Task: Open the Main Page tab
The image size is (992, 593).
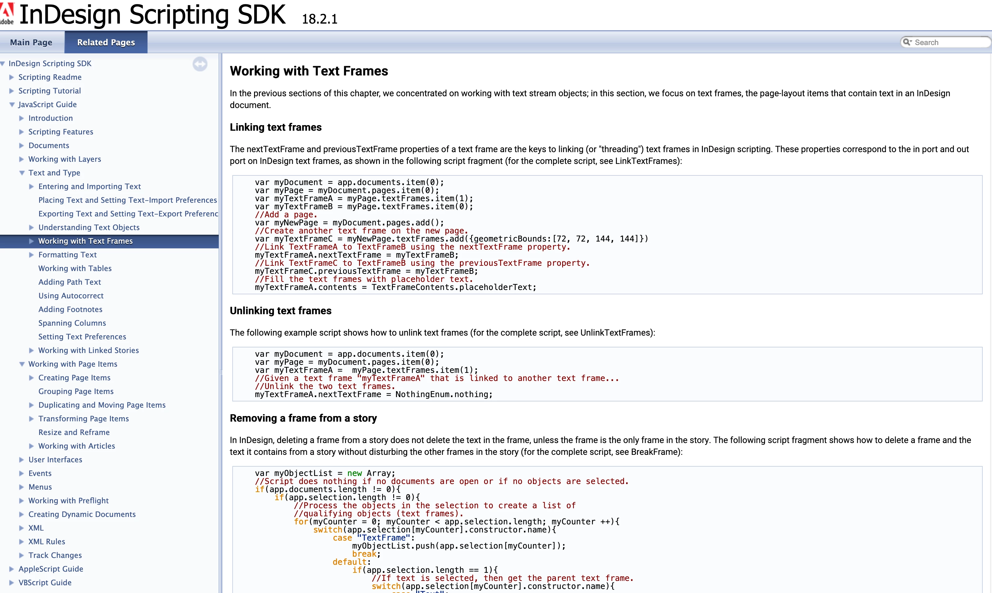Action: click(31, 42)
